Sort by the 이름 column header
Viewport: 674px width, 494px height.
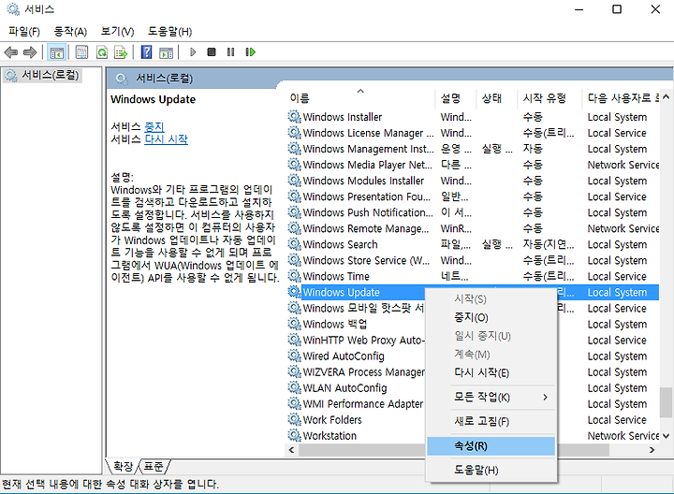coord(359,98)
